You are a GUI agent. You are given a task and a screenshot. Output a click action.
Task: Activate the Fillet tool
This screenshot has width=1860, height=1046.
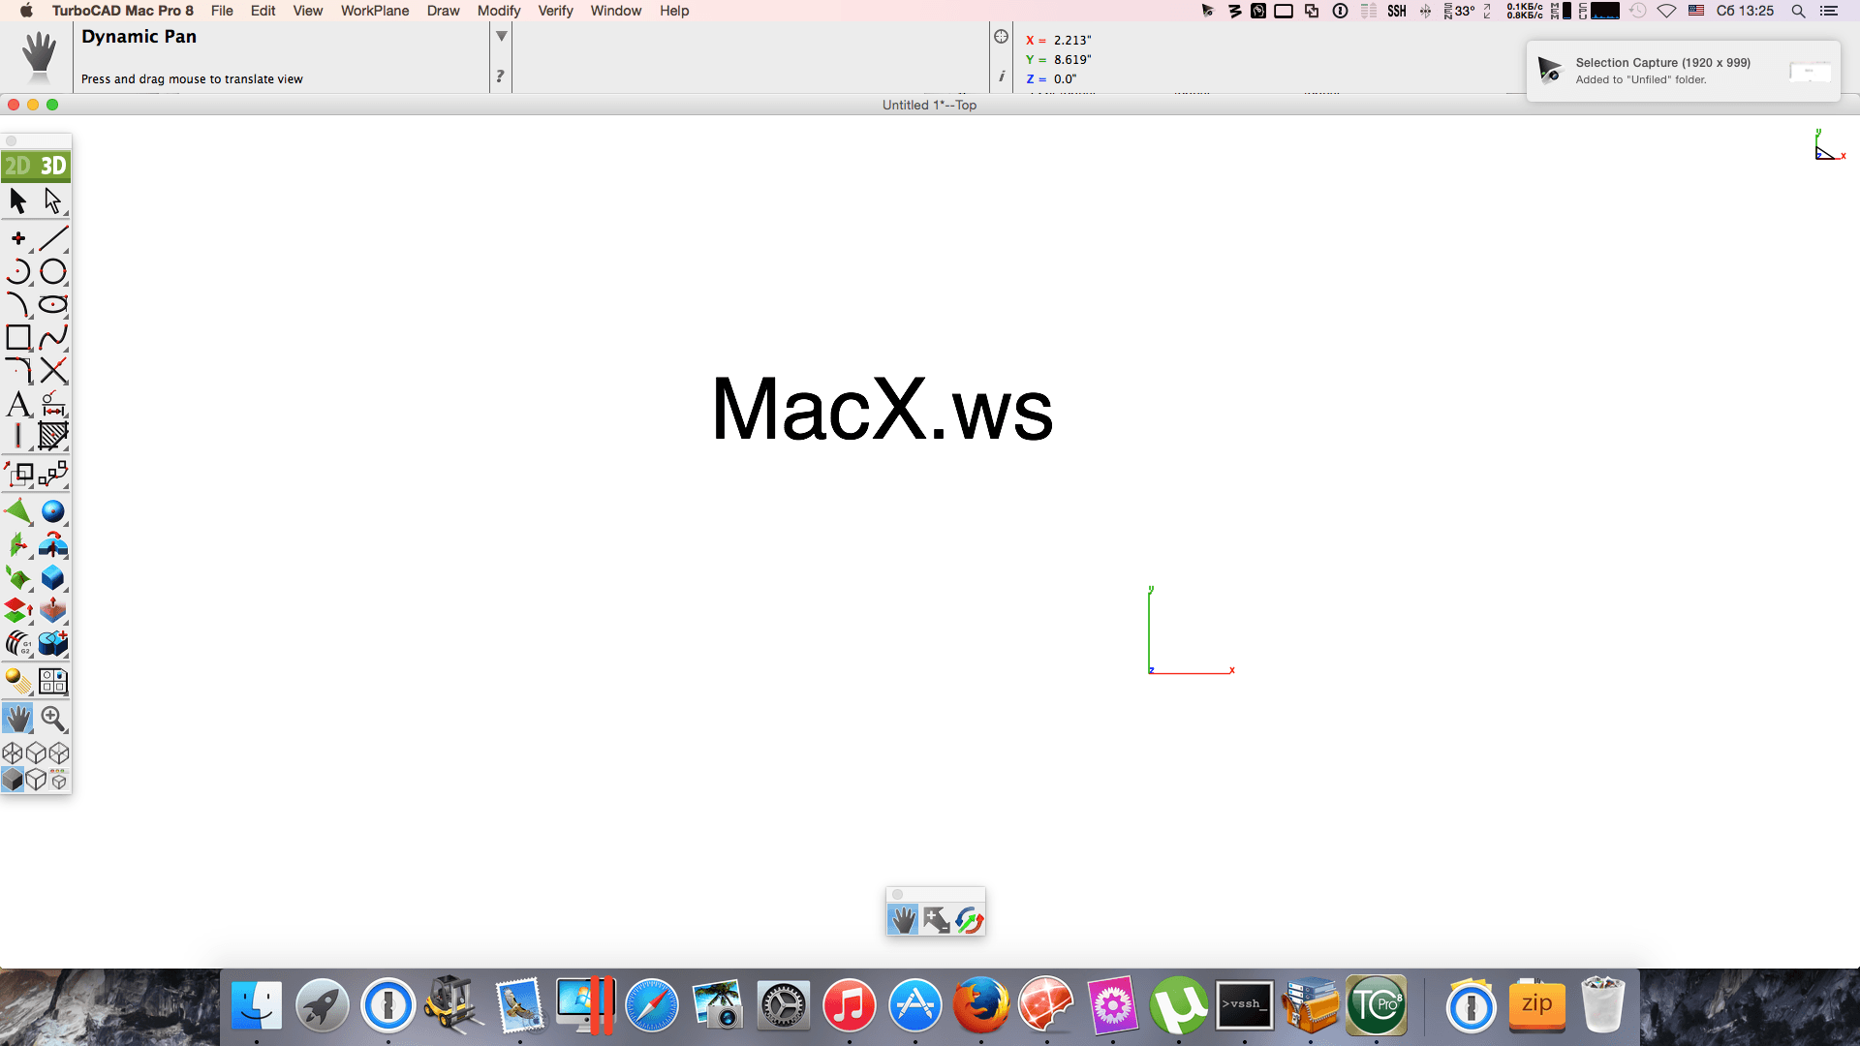[18, 370]
